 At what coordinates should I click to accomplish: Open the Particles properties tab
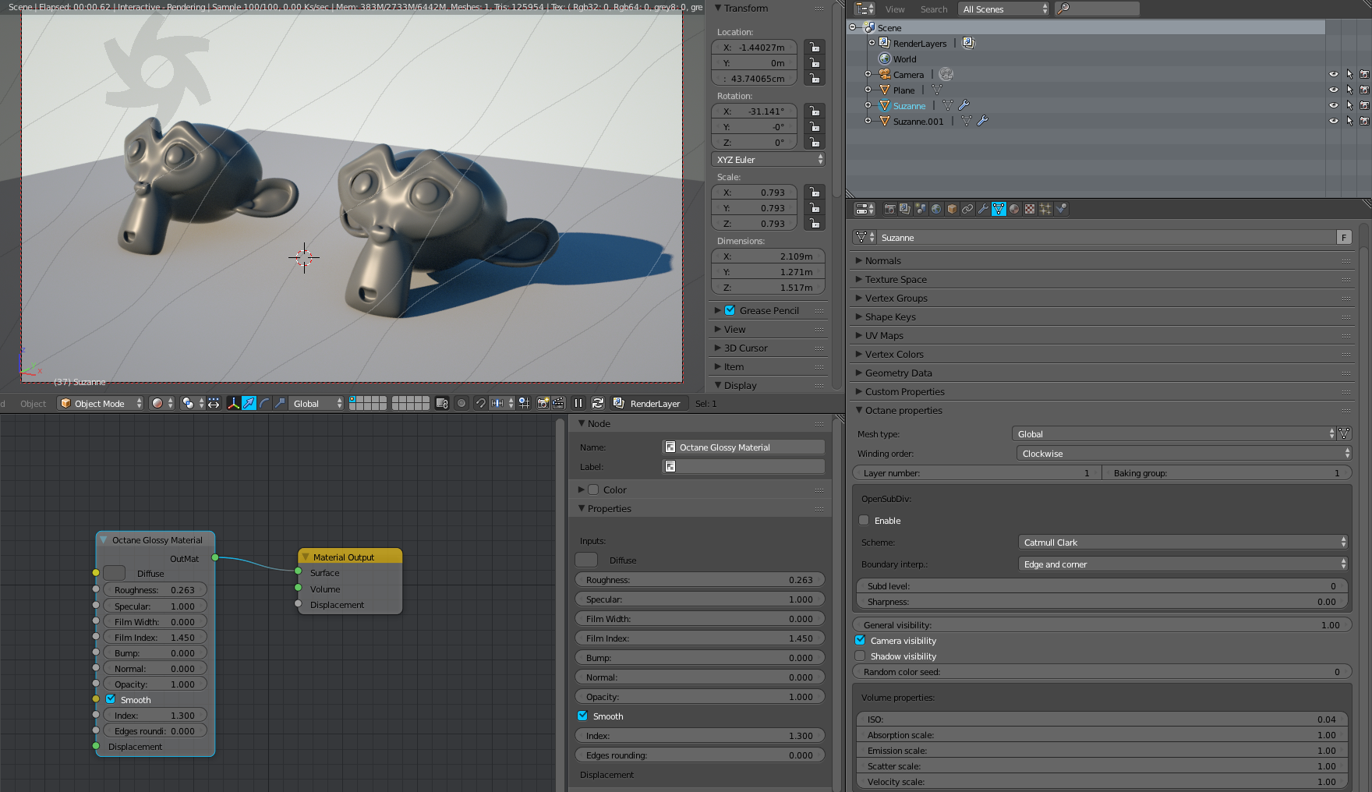click(x=1045, y=209)
